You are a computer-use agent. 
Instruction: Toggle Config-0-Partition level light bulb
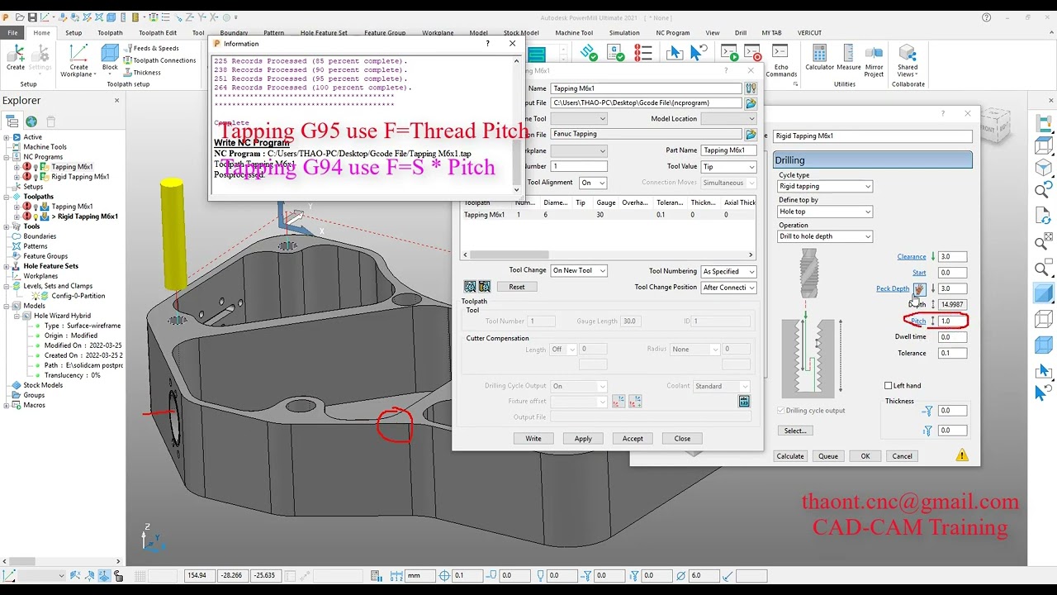[x=35, y=296]
